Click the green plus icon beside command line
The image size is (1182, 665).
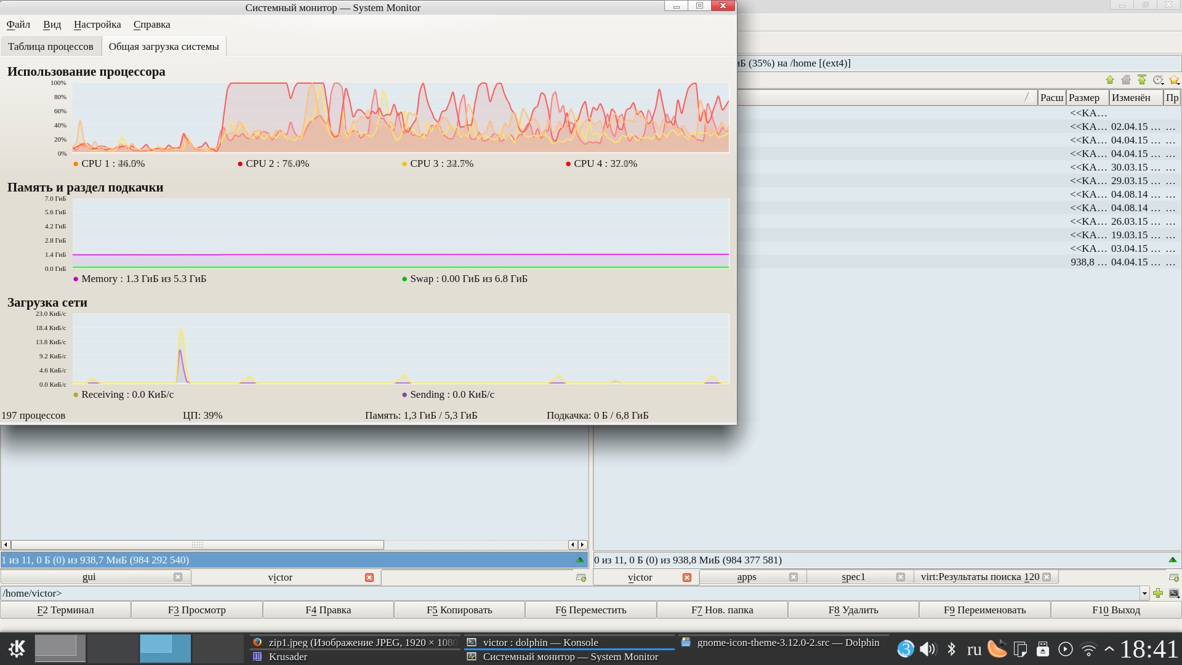click(1158, 594)
